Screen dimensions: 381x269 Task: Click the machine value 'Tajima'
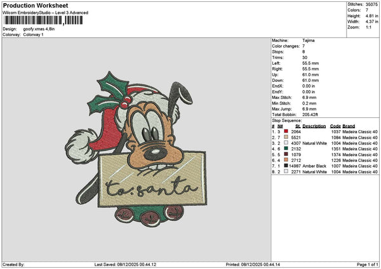click(x=309, y=41)
